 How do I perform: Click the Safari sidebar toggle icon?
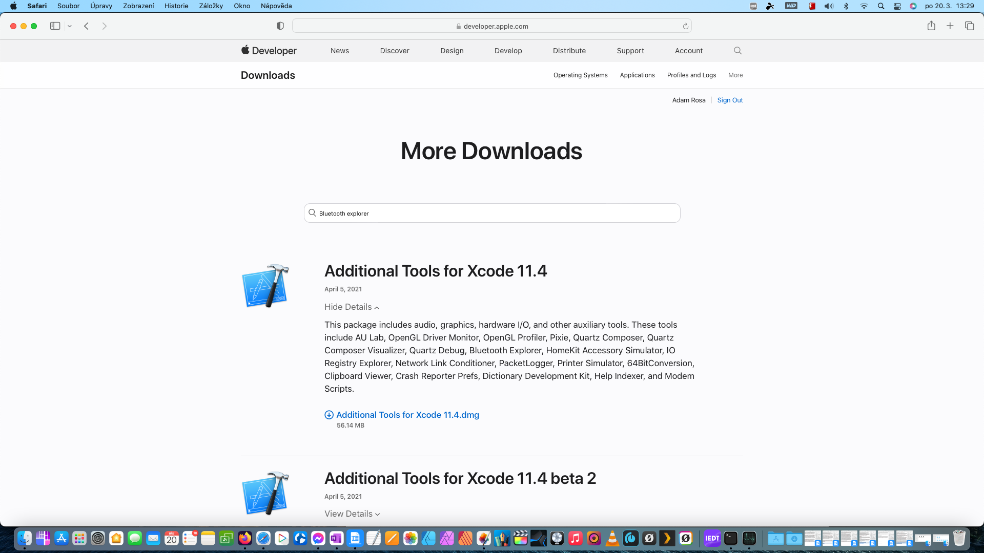coord(55,26)
